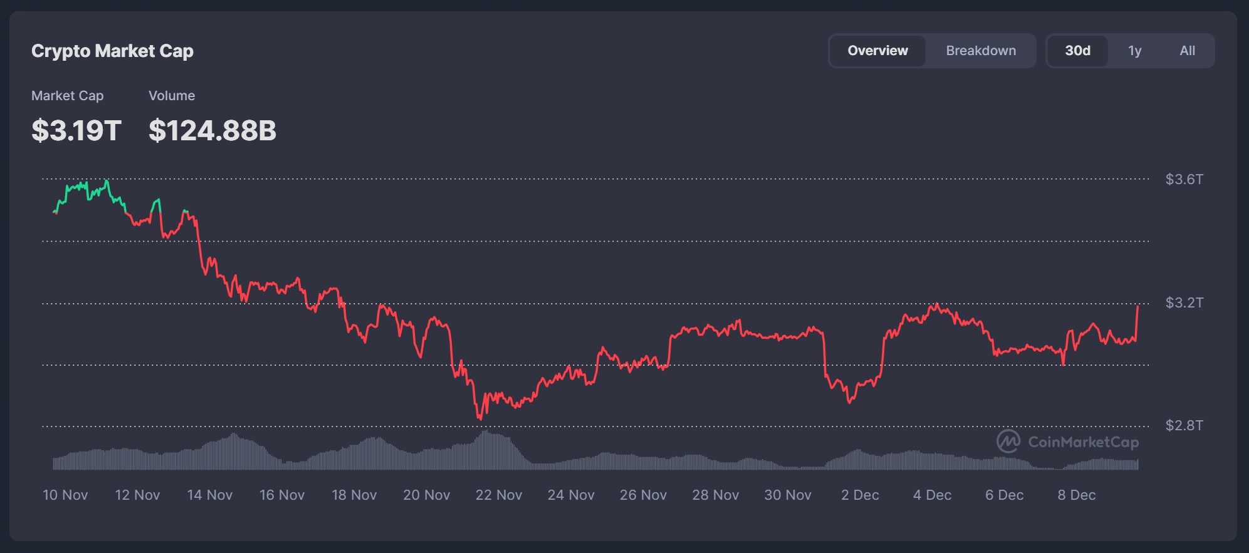Click the CoinMarketCap logo watermark

(1067, 442)
